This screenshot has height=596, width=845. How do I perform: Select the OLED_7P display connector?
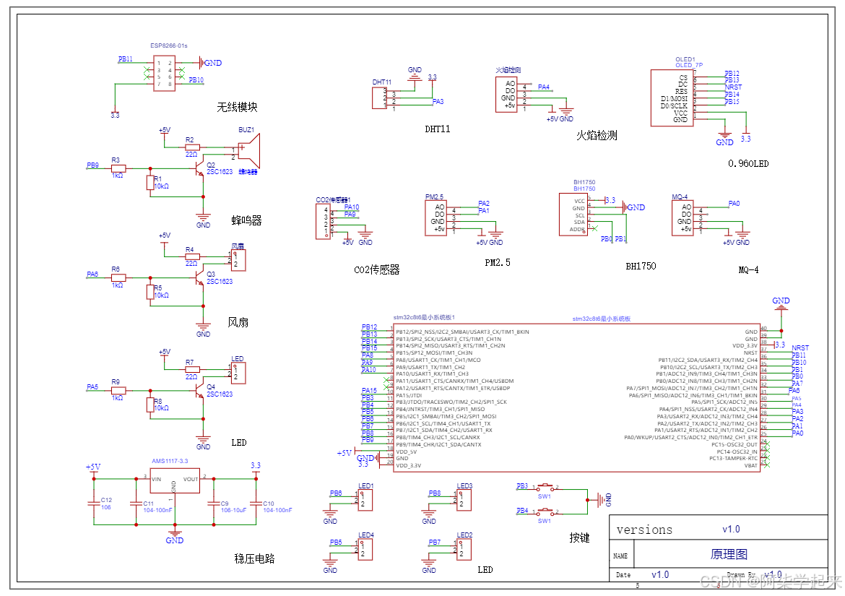tap(672, 98)
